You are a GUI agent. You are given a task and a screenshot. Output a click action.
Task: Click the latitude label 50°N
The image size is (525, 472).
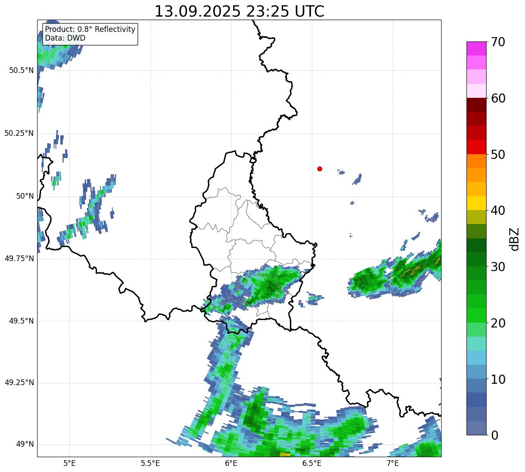pos(24,196)
